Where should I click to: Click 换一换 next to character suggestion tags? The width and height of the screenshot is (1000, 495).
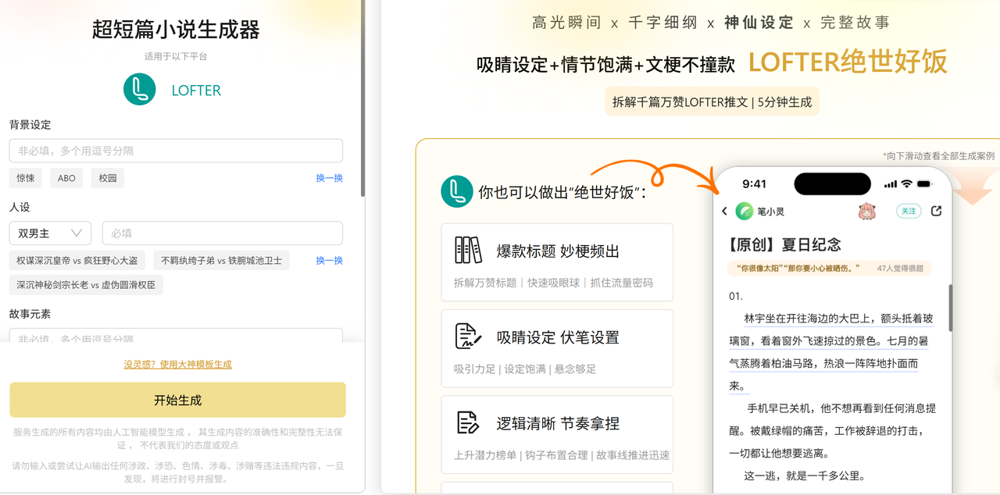[x=330, y=260]
